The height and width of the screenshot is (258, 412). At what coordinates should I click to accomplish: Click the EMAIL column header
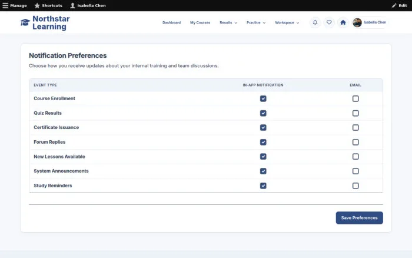(355, 85)
